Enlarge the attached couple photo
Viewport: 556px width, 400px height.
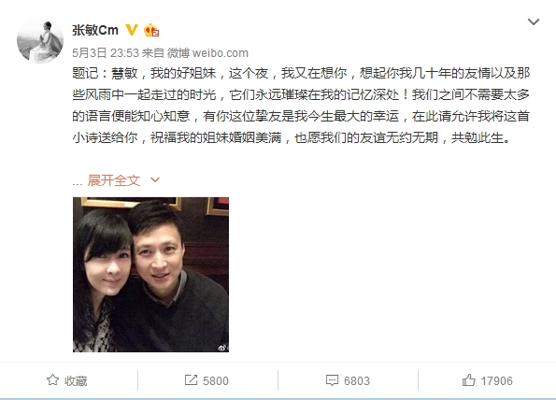pyautogui.click(x=150, y=275)
